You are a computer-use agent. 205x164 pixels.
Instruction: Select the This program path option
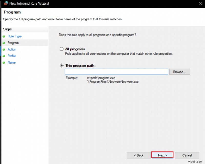pyautogui.click(x=61, y=65)
